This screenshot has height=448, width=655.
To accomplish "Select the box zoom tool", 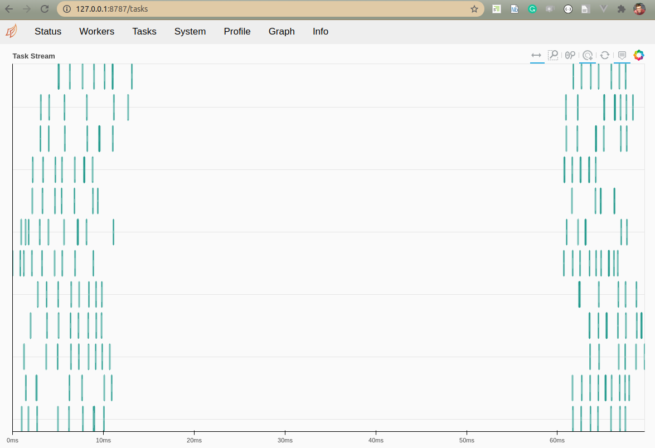I will click(553, 55).
